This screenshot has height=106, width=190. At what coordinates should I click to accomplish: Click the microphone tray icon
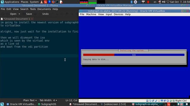pos(160,2)
